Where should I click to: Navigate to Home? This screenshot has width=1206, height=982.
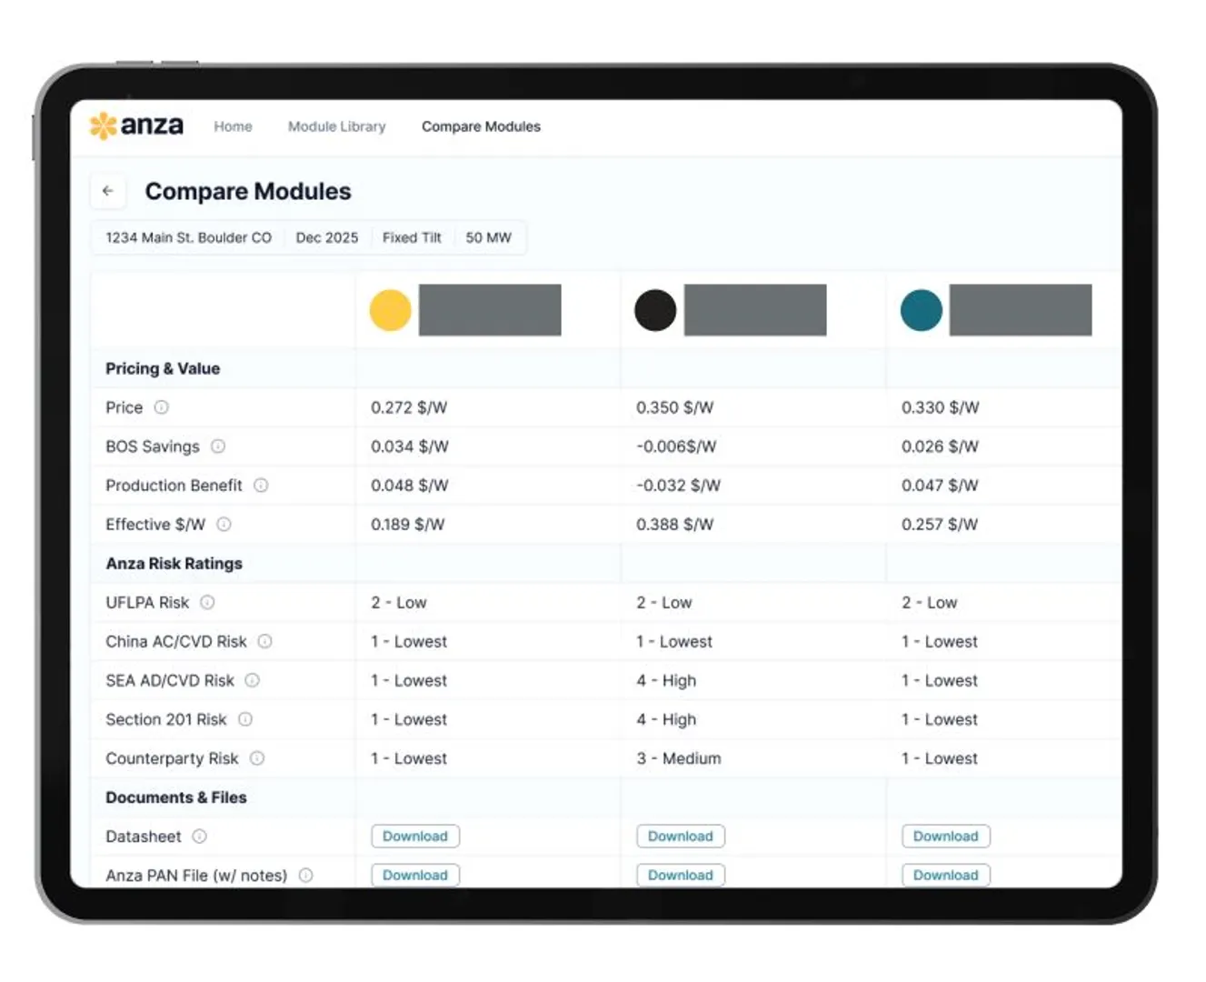233,126
